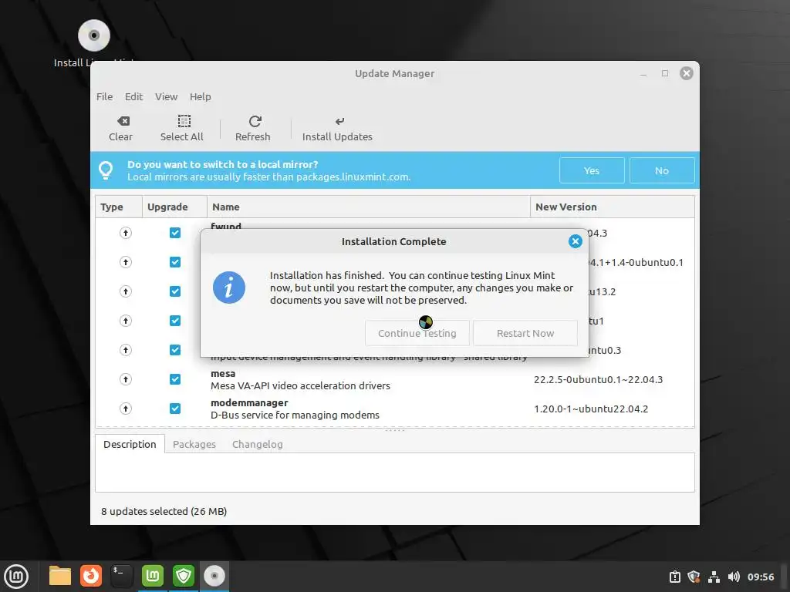Click the Restart Now button

525,333
